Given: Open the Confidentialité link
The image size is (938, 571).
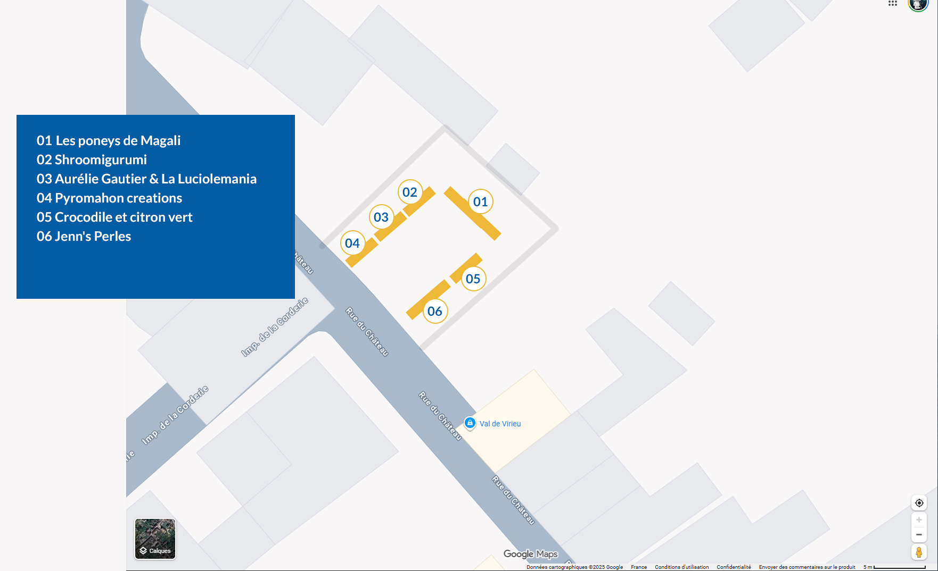Looking at the screenshot, I should (734, 567).
